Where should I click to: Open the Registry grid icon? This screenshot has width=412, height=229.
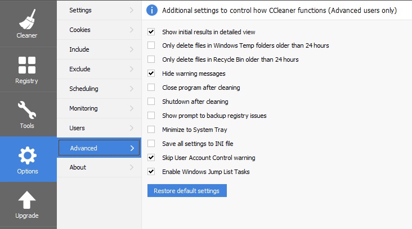tap(27, 65)
